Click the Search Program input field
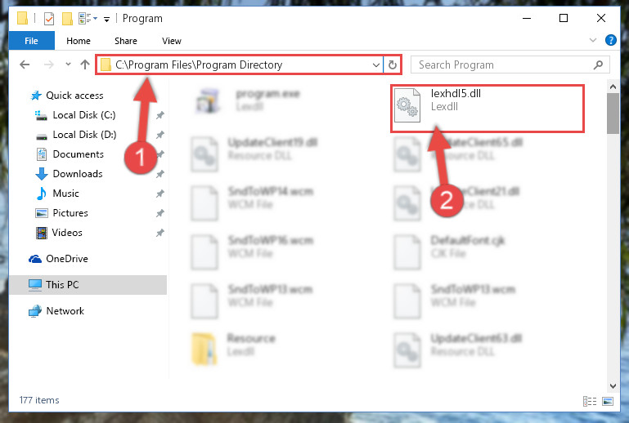 (x=503, y=65)
